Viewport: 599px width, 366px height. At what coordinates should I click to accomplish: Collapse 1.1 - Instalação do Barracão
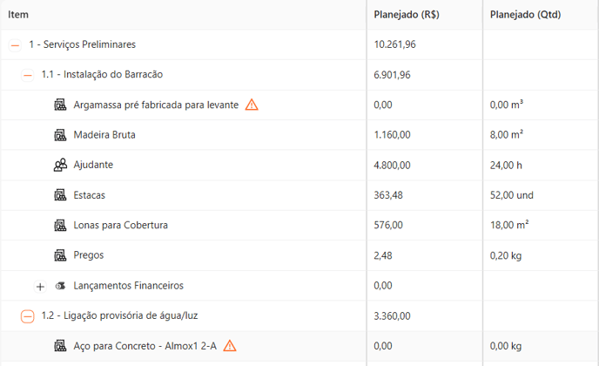(x=28, y=75)
